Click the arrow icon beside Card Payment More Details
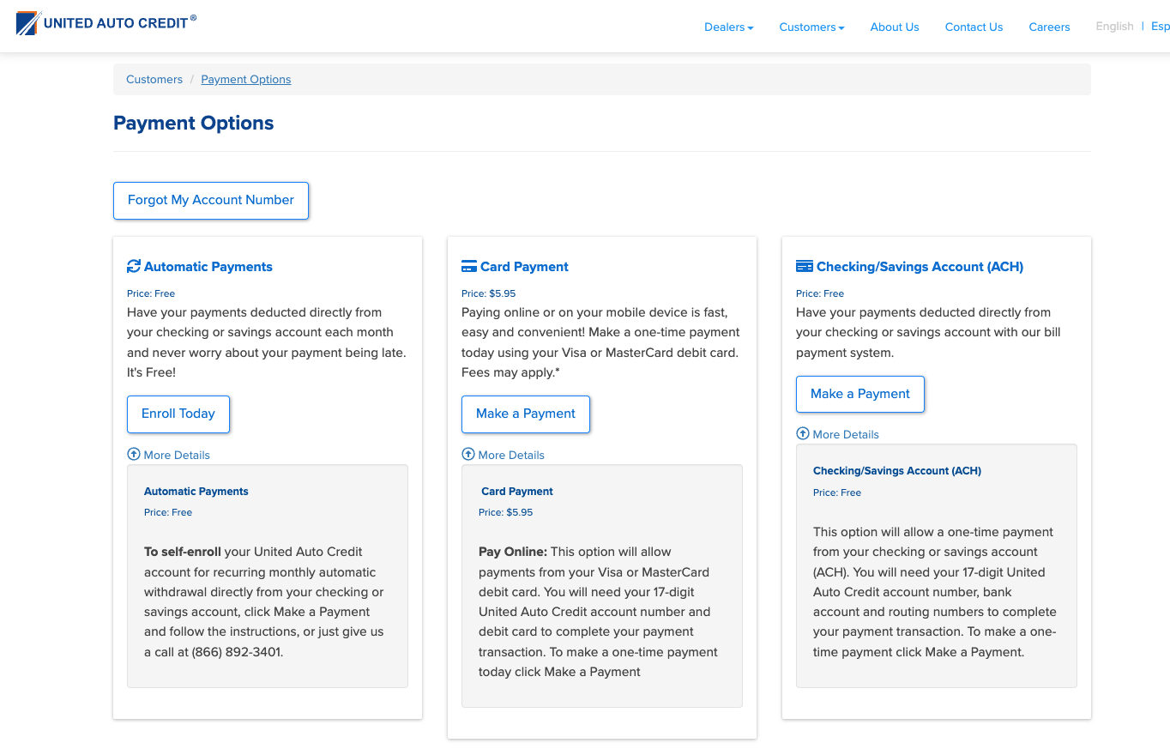1170x749 pixels. [x=468, y=454]
